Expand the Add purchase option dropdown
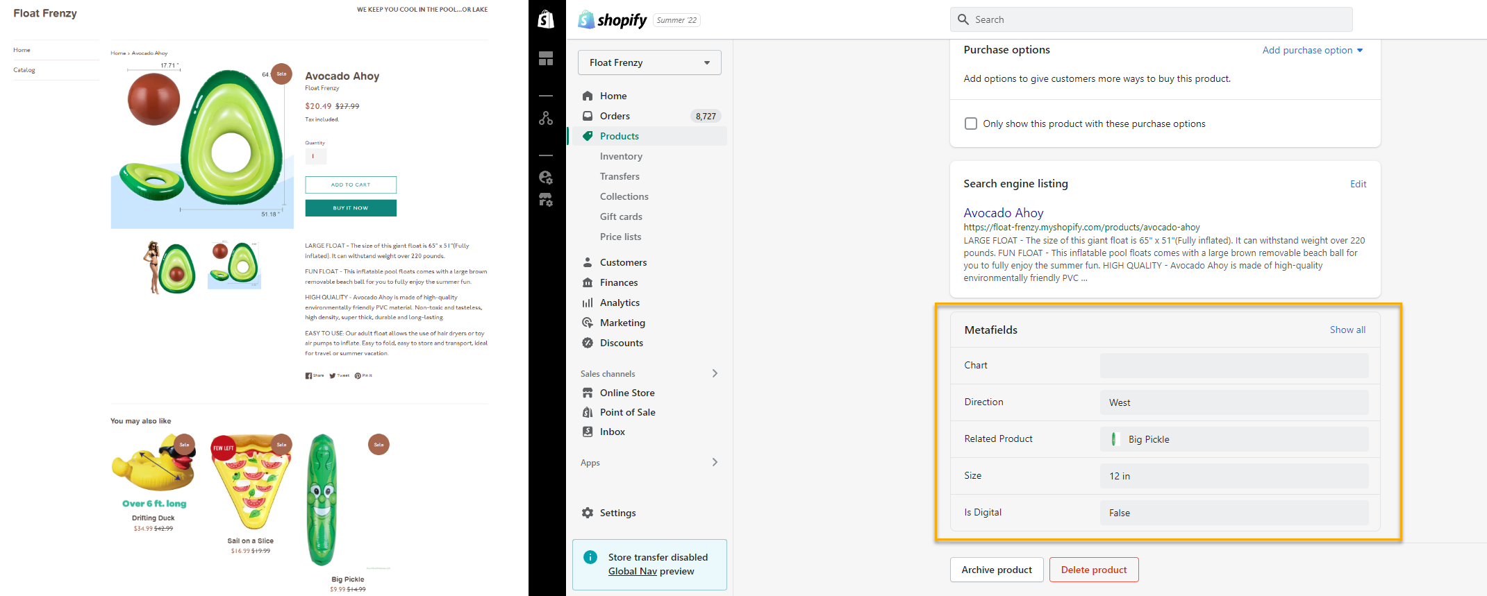The width and height of the screenshot is (1487, 596). click(1312, 50)
